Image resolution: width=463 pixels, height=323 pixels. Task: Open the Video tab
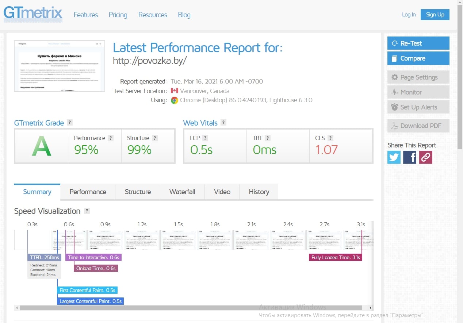(222, 192)
